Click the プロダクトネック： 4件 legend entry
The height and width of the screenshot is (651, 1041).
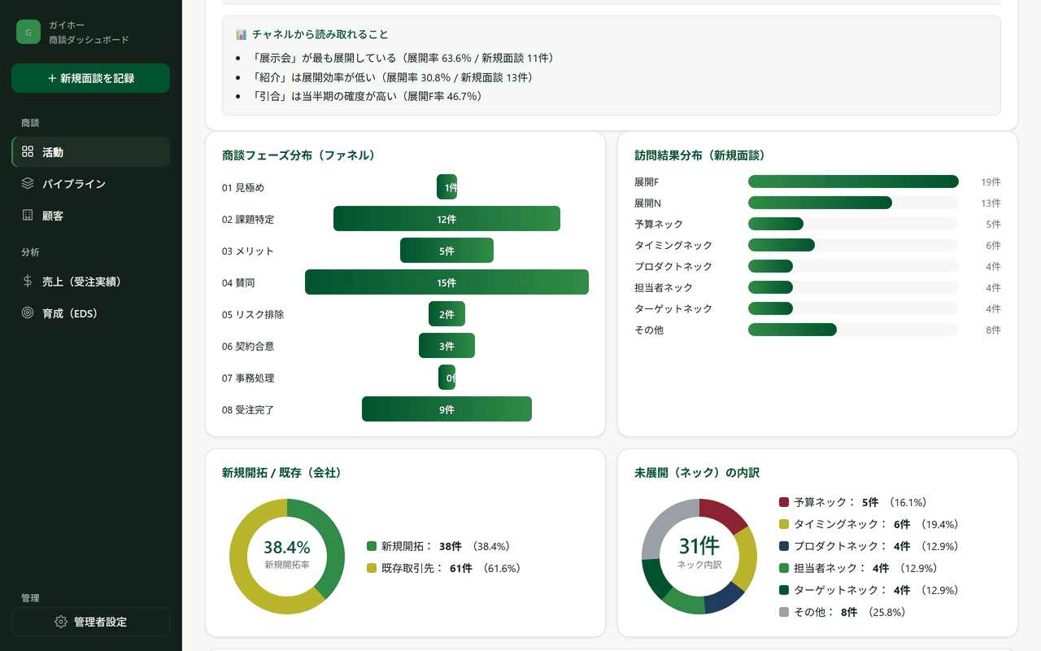point(869,546)
